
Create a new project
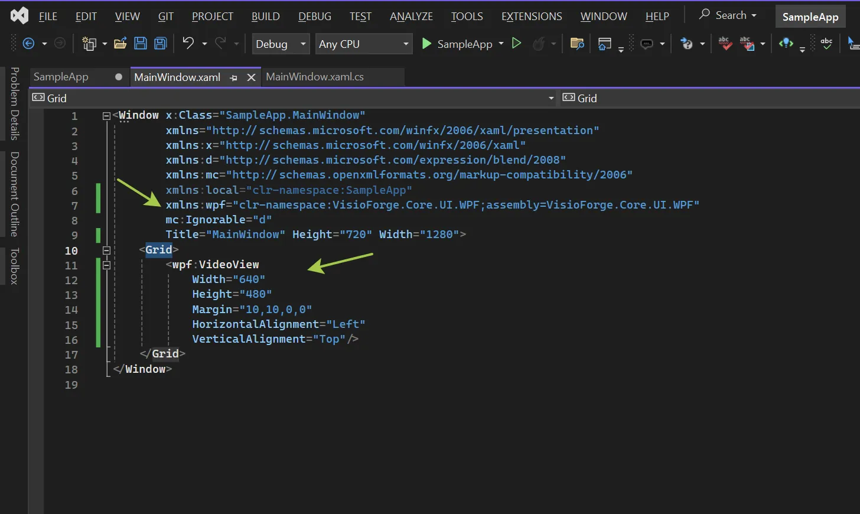tap(89, 43)
